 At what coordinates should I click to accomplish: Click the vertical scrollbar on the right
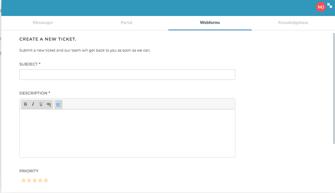point(334,88)
